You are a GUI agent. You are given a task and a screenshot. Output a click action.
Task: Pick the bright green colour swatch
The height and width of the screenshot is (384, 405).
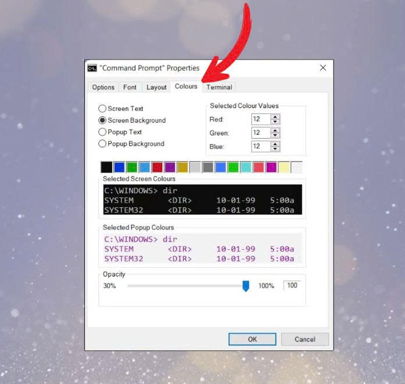point(233,167)
